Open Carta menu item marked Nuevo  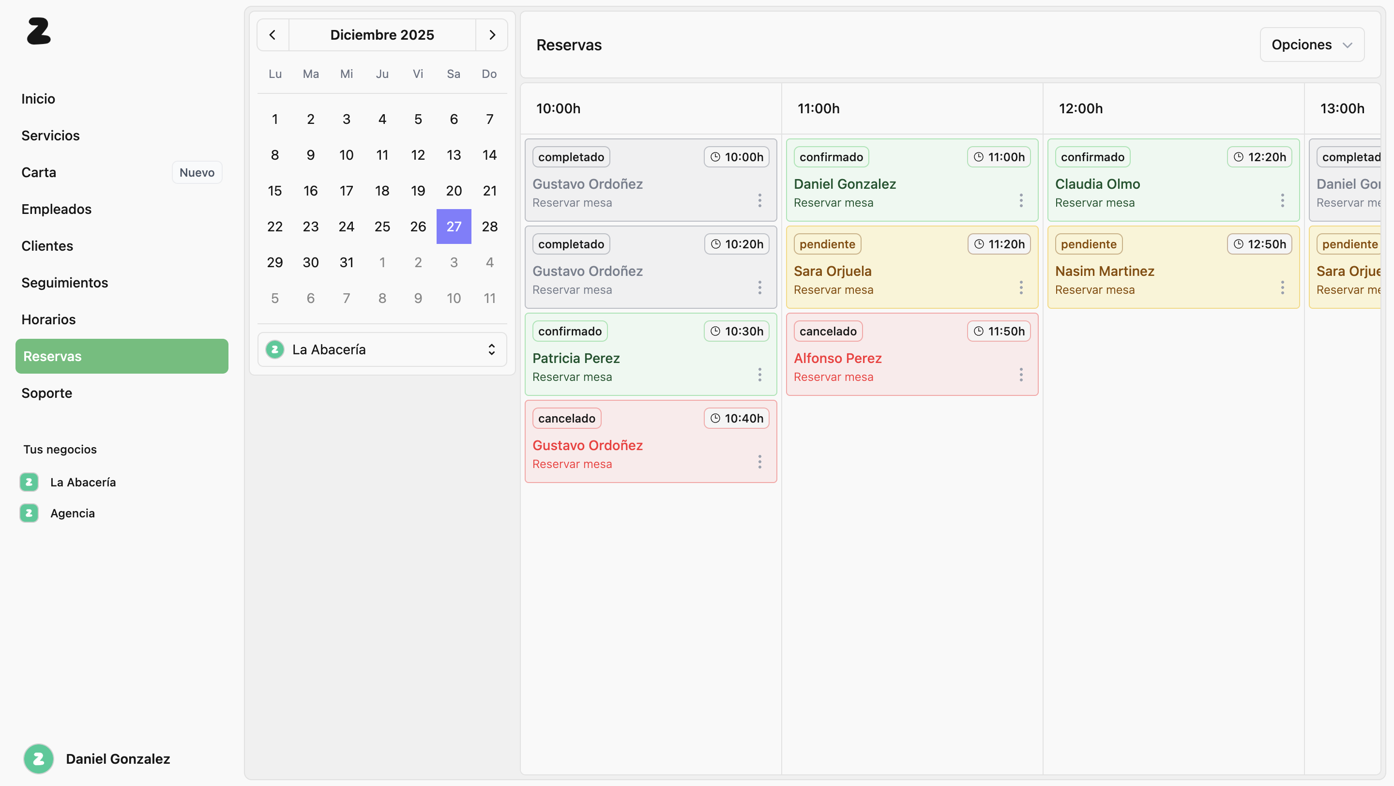tap(39, 173)
